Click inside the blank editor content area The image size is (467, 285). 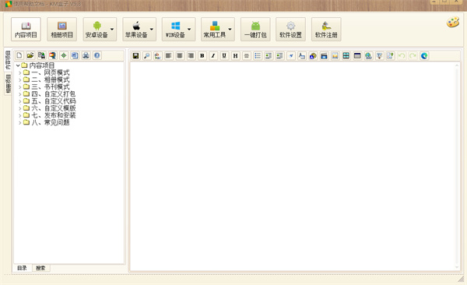(293, 167)
